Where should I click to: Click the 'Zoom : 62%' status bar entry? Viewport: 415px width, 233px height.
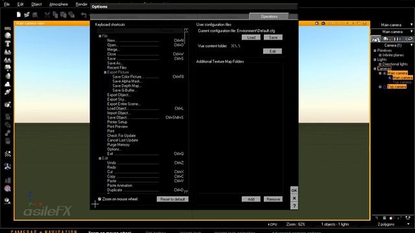coord(296,225)
